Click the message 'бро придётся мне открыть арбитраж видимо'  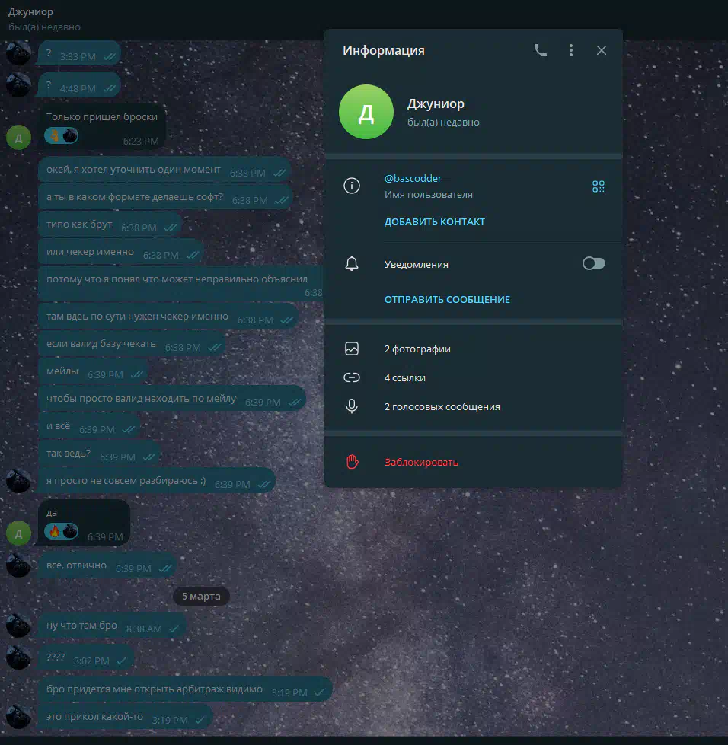[x=184, y=690]
